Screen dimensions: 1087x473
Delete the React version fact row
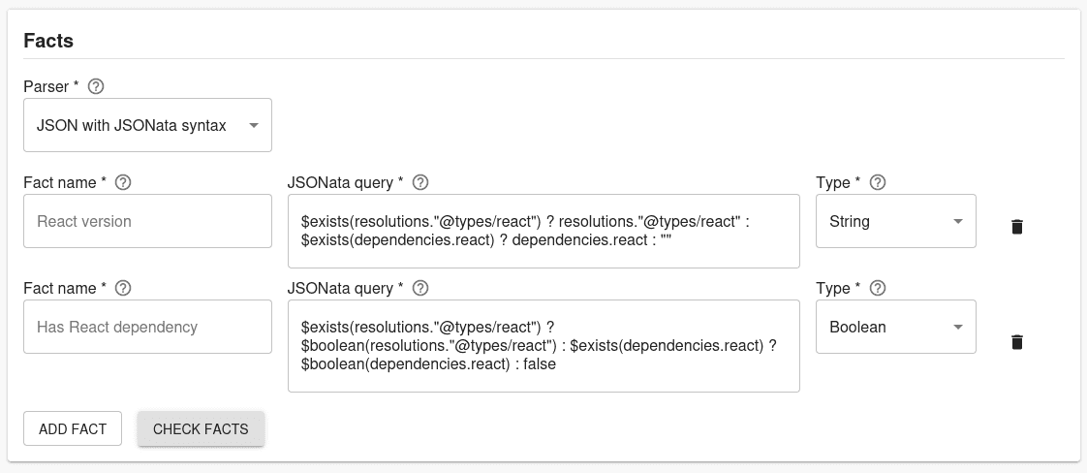tap(1016, 227)
